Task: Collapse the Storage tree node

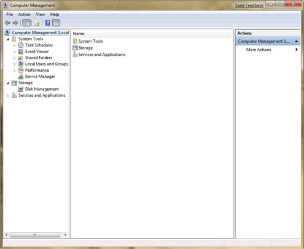Action: pos(8,83)
